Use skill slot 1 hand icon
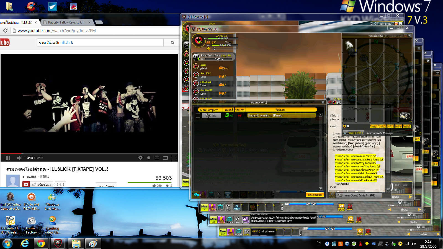 (237, 207)
